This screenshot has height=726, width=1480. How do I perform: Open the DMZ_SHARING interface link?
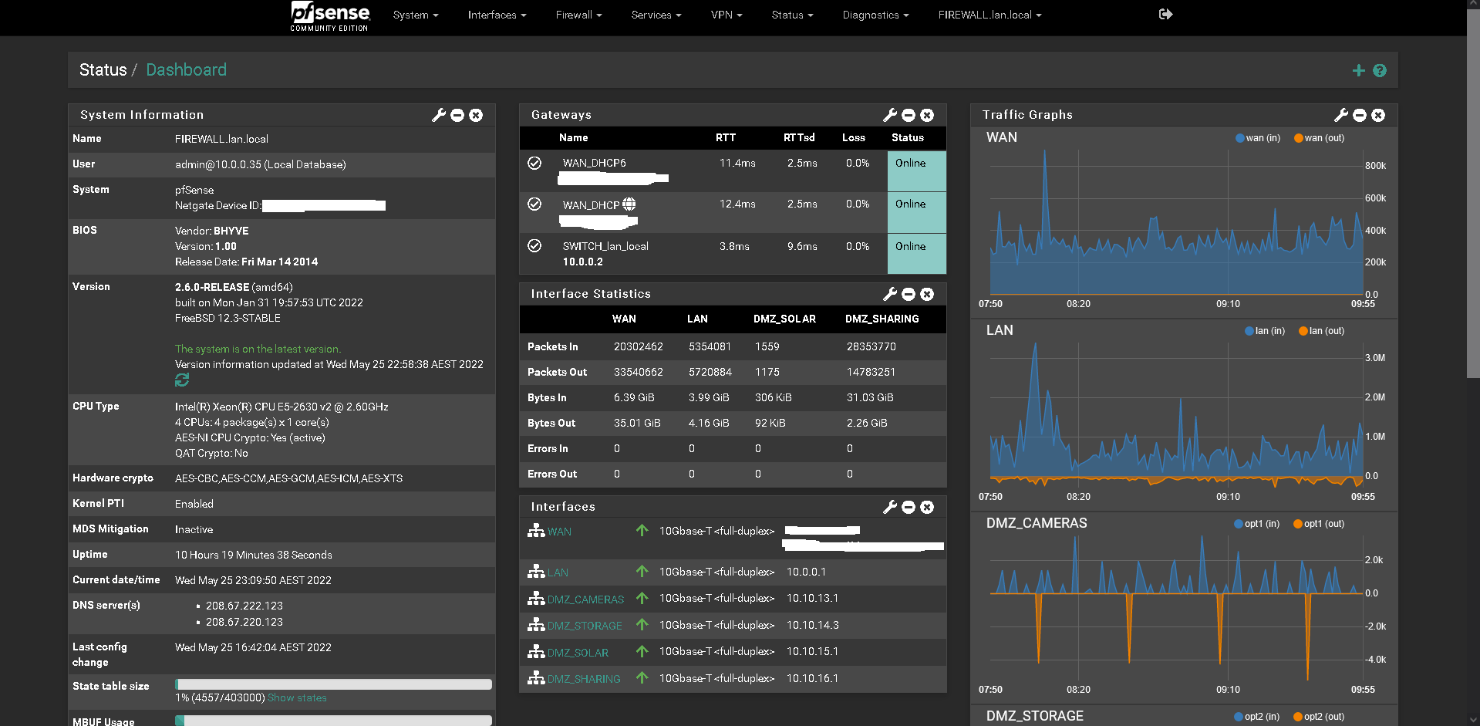pos(584,679)
